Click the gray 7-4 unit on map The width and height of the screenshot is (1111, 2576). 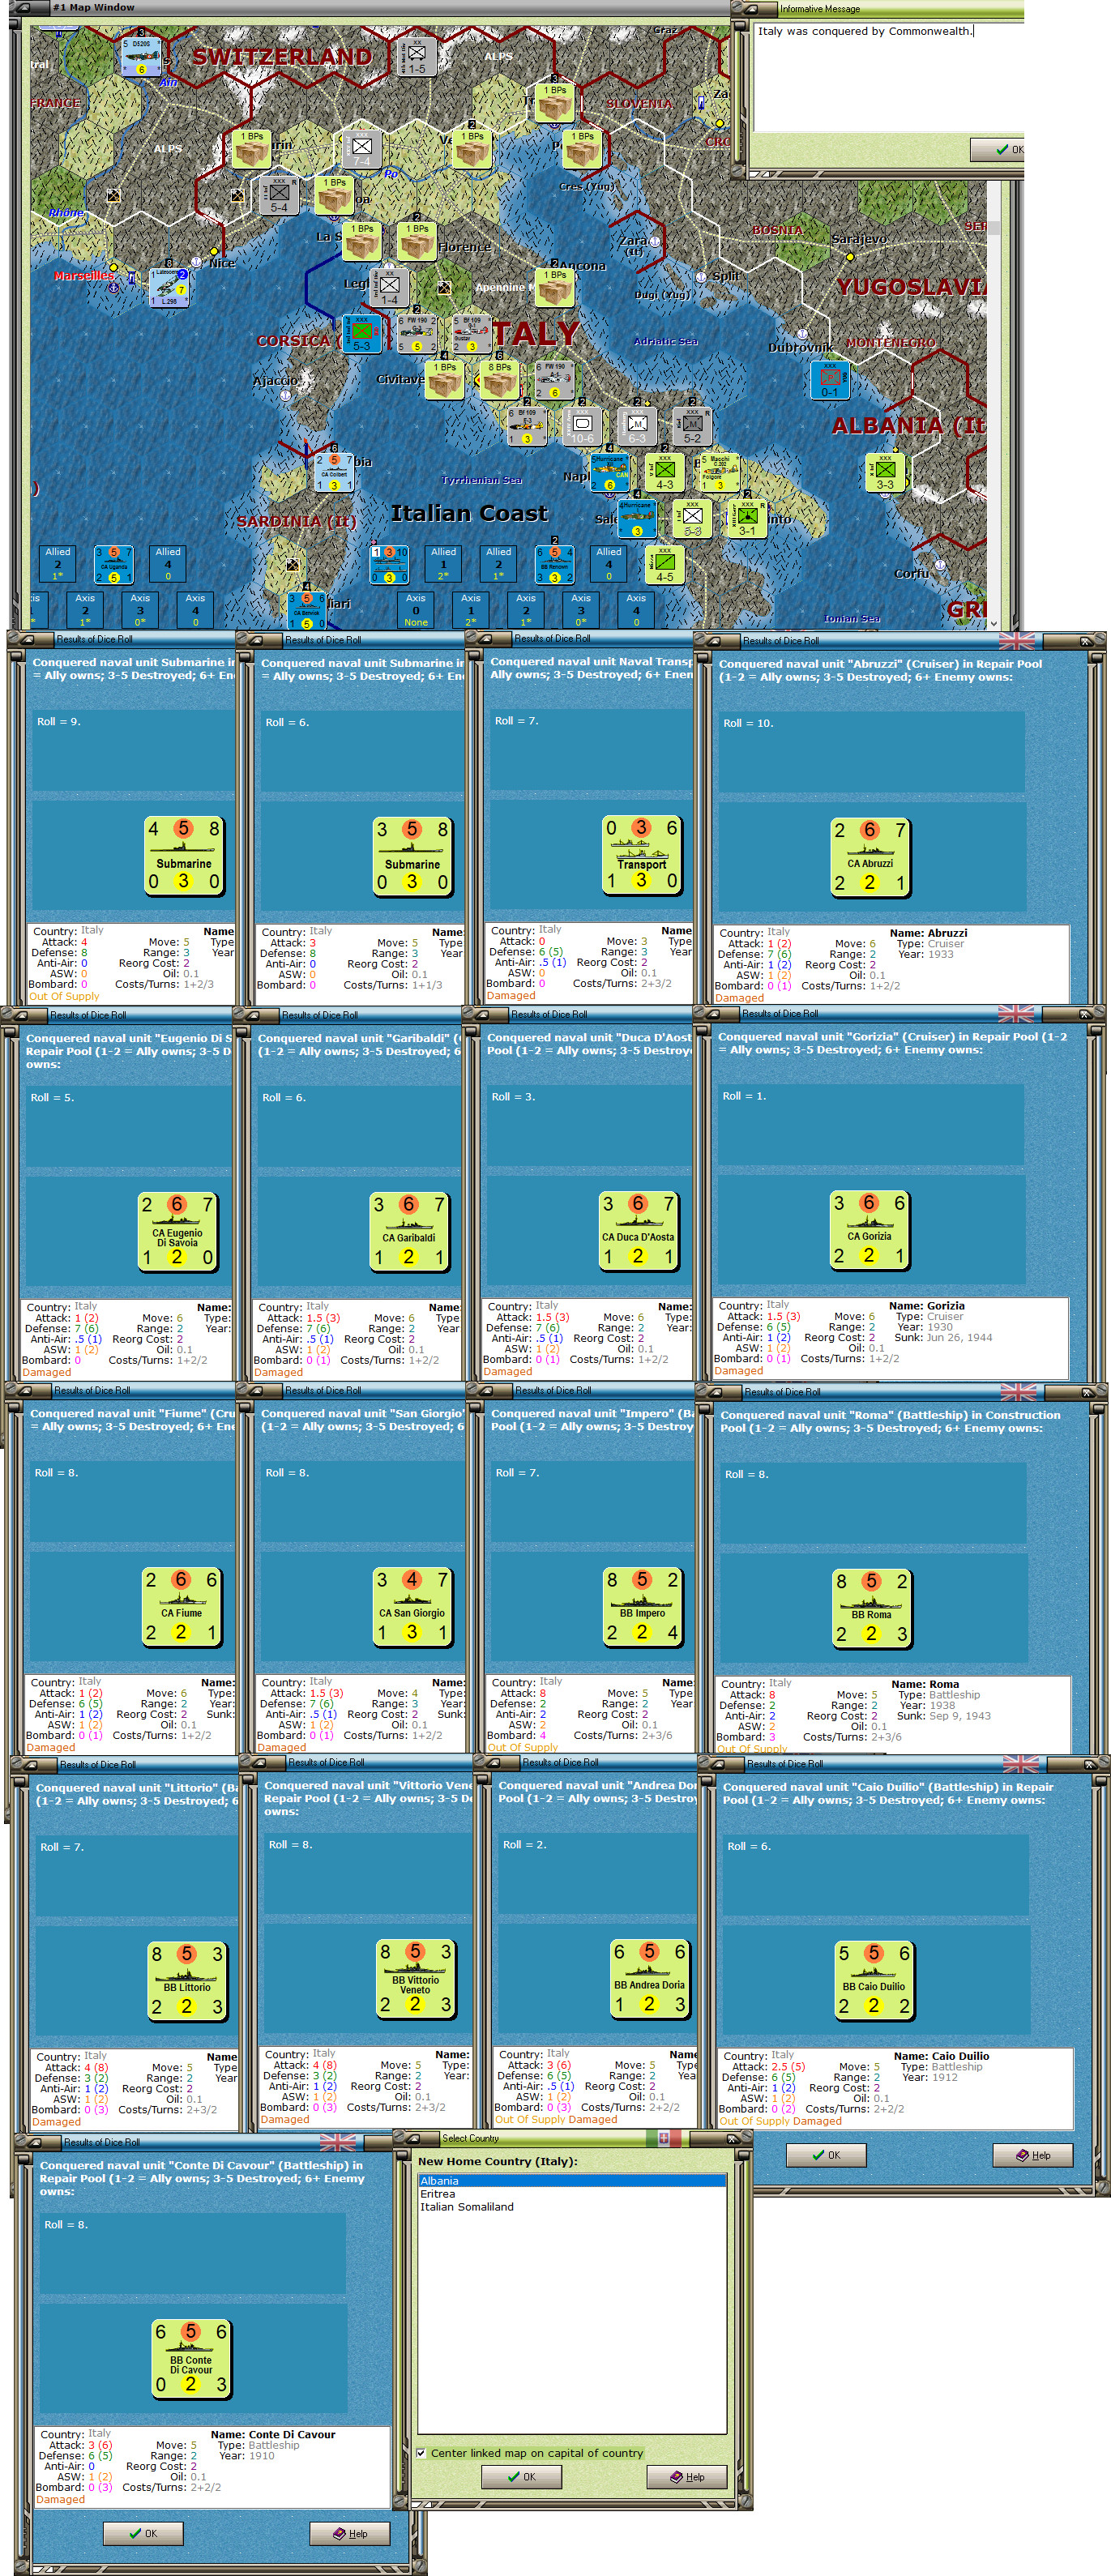point(361,149)
